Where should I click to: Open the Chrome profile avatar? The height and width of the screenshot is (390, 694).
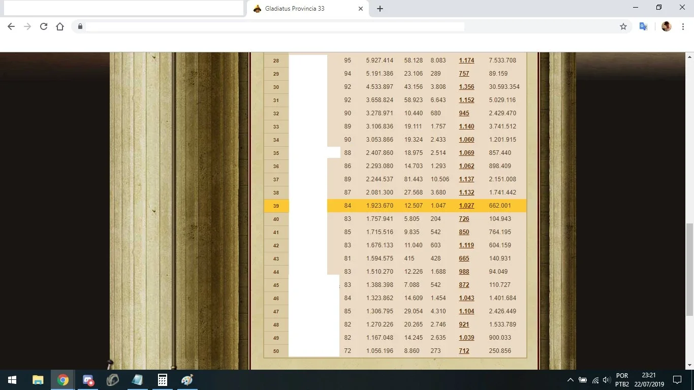[x=667, y=26]
